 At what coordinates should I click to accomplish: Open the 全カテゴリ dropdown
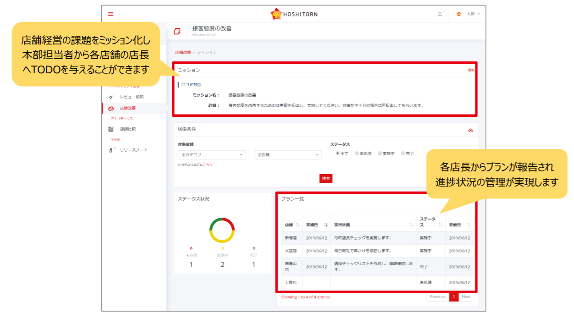[x=211, y=155]
